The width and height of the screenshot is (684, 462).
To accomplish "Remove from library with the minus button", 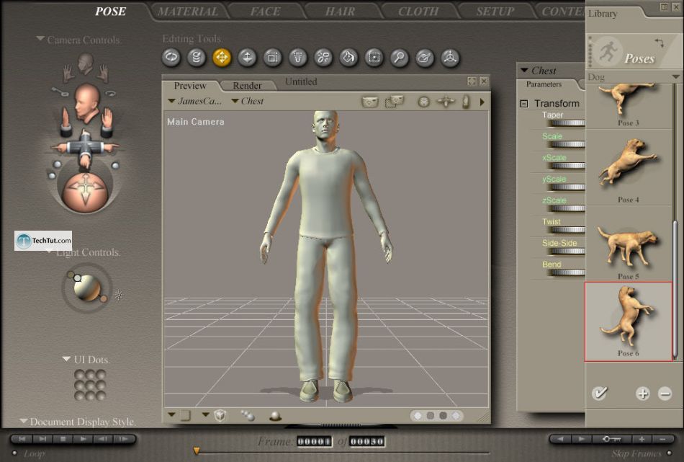I will pyautogui.click(x=665, y=394).
